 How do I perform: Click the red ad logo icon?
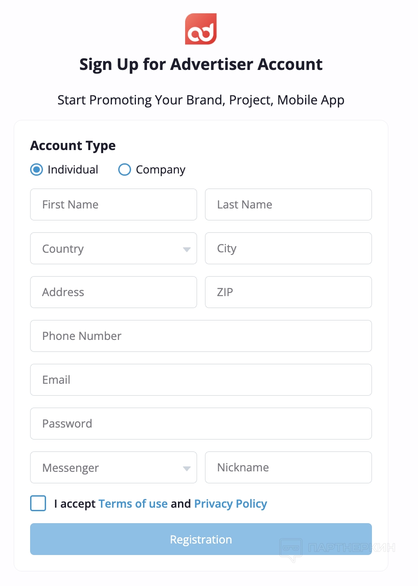coord(201,29)
